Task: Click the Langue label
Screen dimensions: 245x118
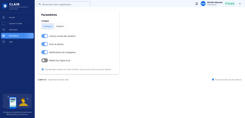Action: pos(45,21)
